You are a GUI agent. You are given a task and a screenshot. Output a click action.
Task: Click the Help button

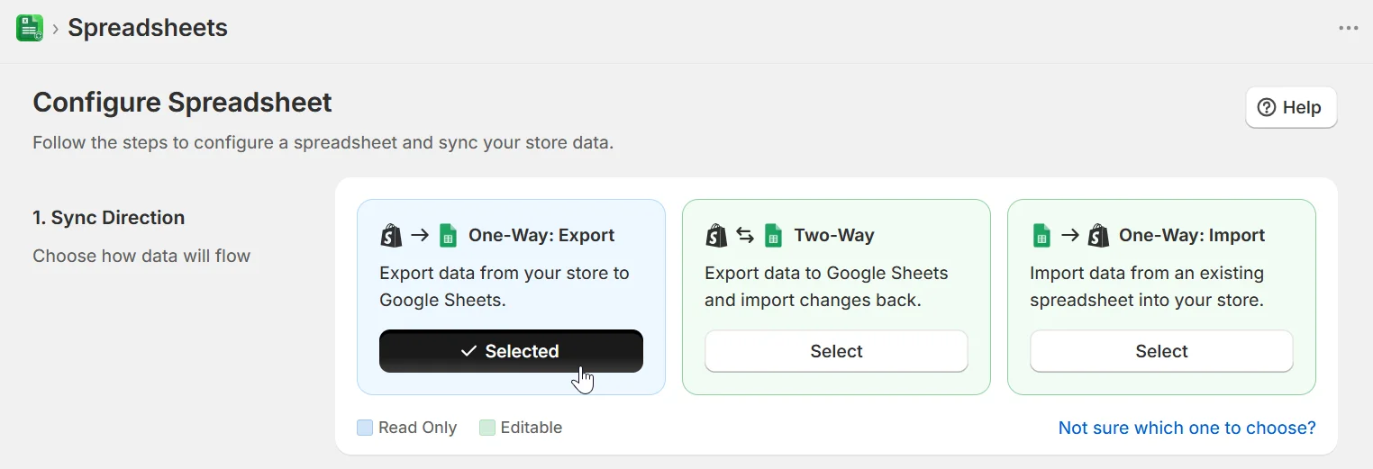click(x=1291, y=107)
